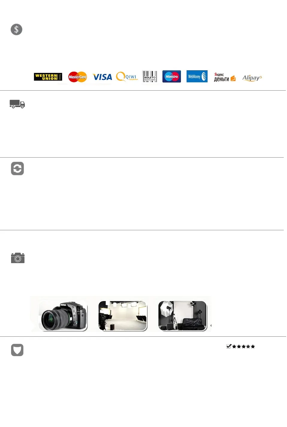Screen dimensions: 287x427
Task: Open the white photo studio thumbnail
Action: pyautogui.click(x=123, y=316)
